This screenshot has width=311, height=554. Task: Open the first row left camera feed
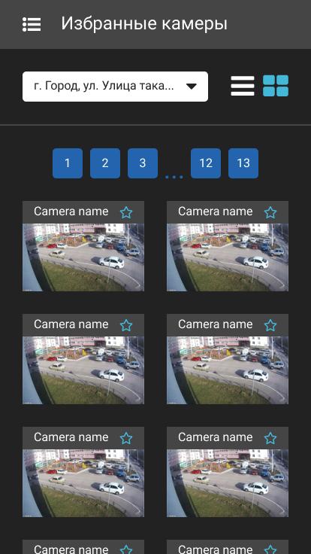coord(83,257)
